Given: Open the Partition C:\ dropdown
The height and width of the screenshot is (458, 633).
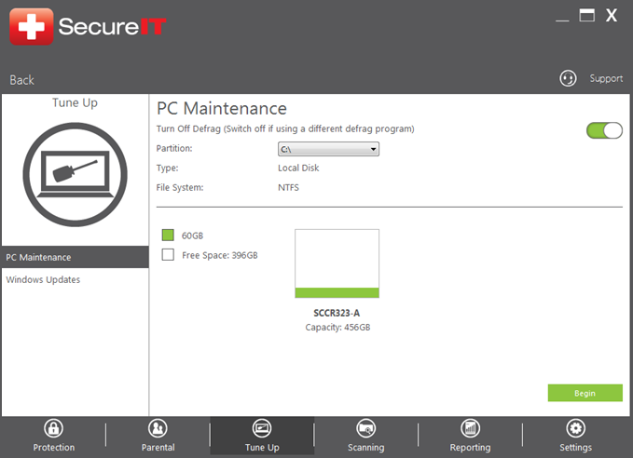Looking at the screenshot, I should coord(328,149).
